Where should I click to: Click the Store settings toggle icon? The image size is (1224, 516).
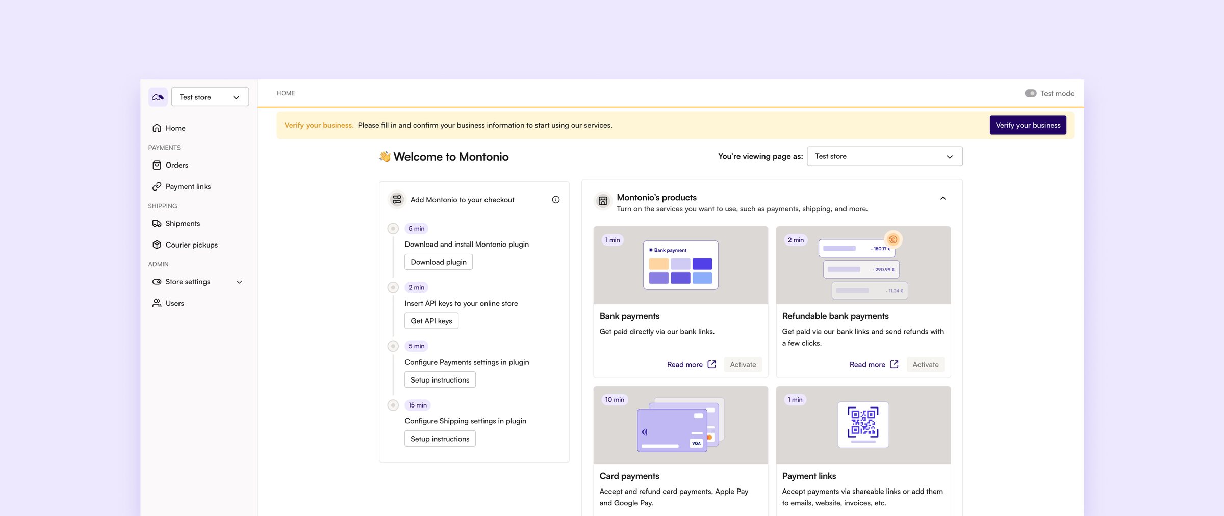(x=157, y=282)
